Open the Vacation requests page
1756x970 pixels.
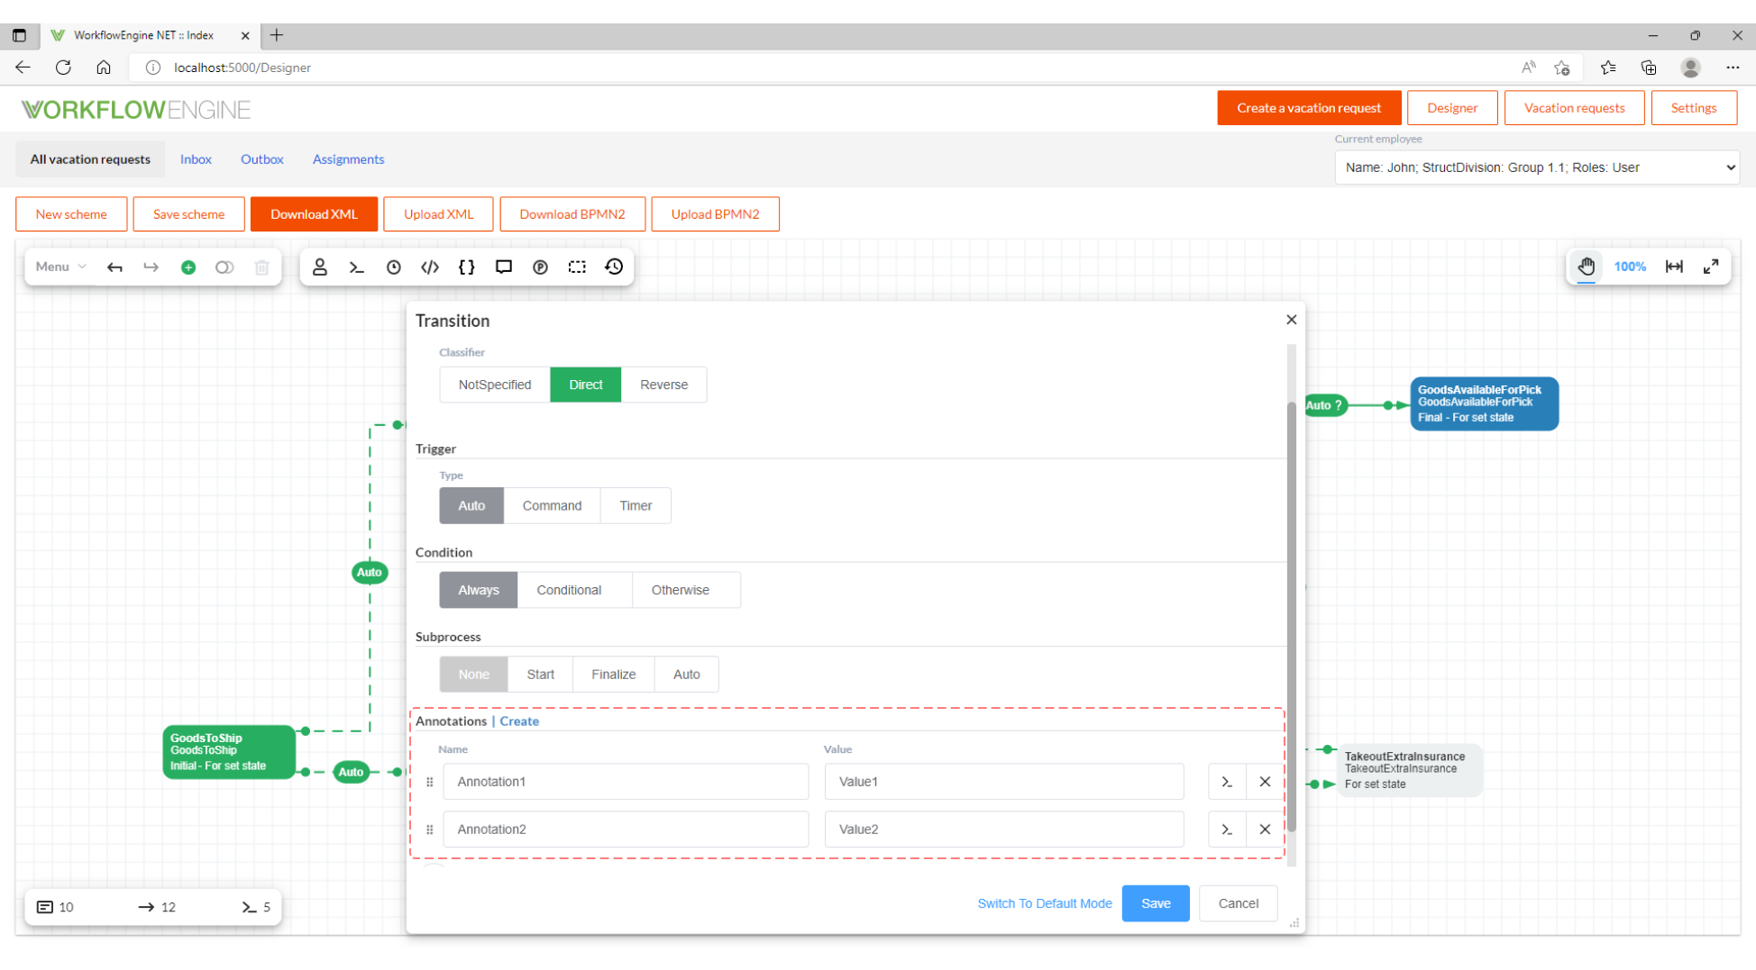[x=1575, y=108]
